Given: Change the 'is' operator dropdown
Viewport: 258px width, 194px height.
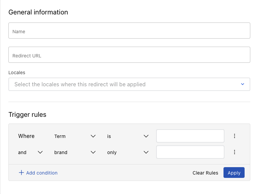Looking at the screenshot, I should coord(127,136).
